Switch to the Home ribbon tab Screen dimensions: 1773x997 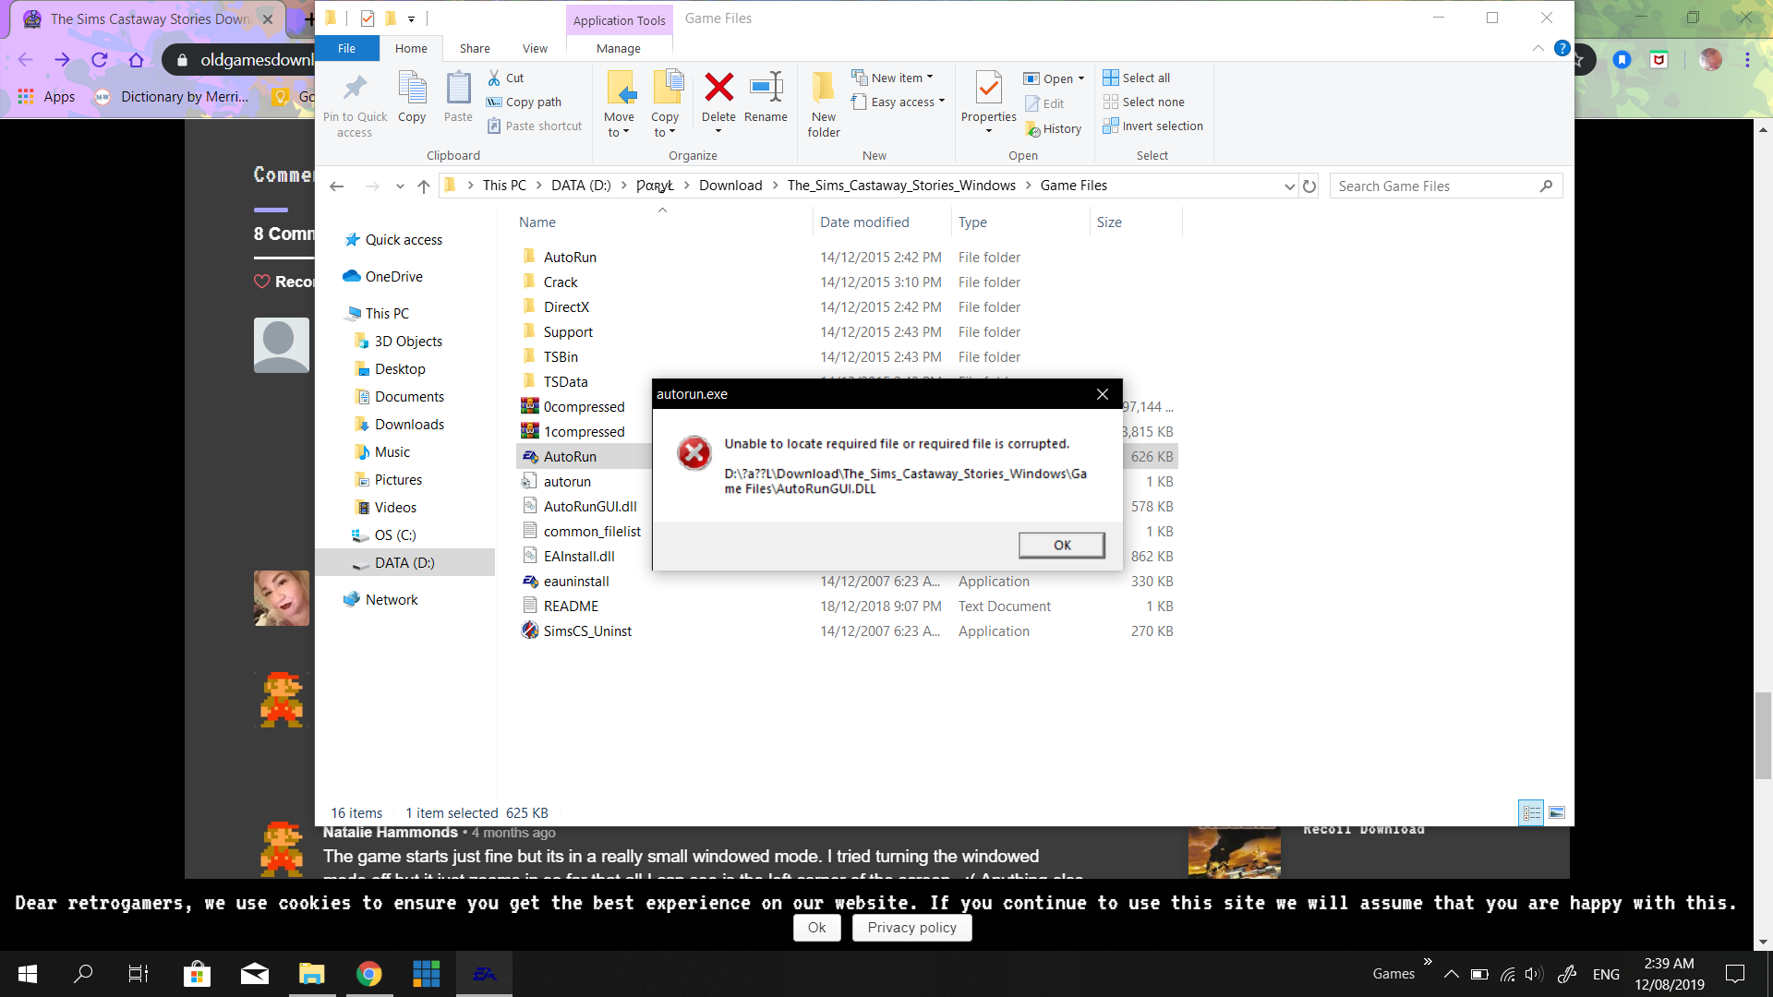(x=411, y=49)
